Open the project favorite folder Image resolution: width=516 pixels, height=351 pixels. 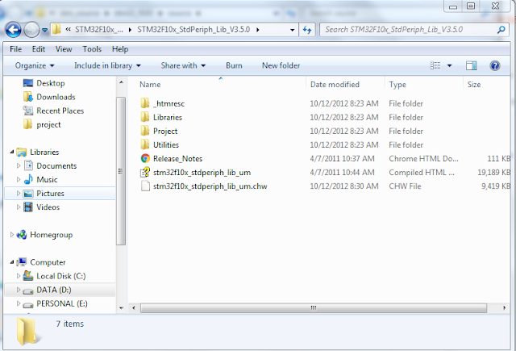[48, 125]
